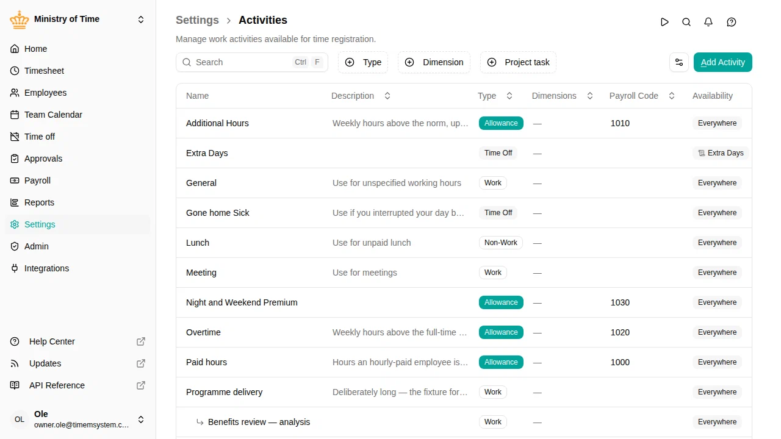The image size is (781, 439).
Task: Go to Payroll in the sidebar
Action: [77, 180]
